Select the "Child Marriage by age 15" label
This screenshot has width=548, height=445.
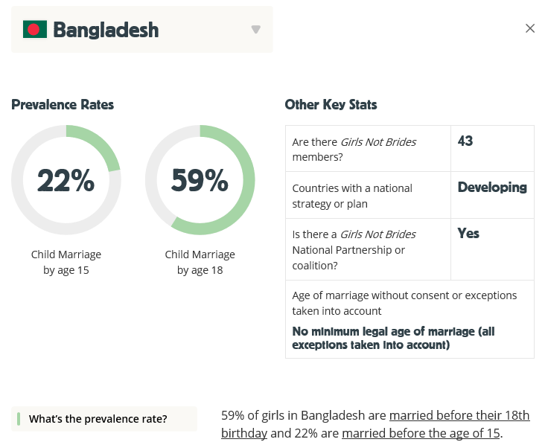point(66,262)
